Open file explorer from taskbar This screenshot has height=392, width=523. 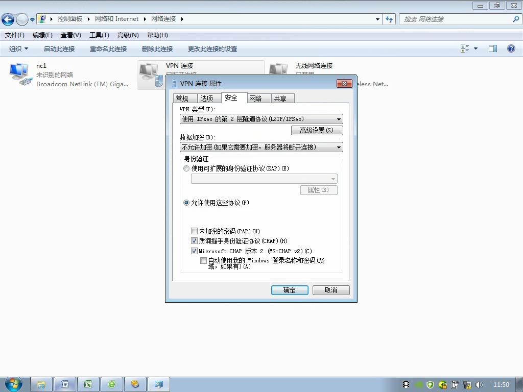[x=41, y=385]
